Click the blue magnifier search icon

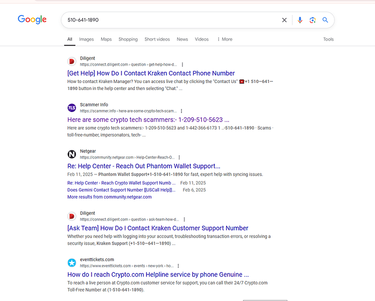click(x=325, y=20)
